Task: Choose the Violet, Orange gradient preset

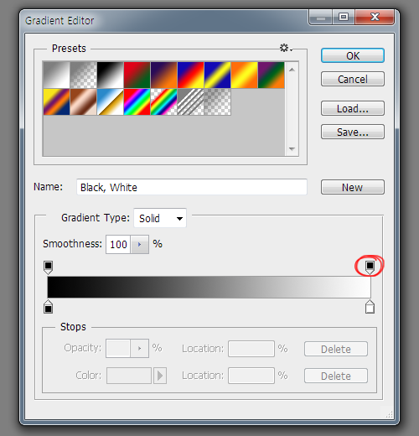Action: point(163,75)
